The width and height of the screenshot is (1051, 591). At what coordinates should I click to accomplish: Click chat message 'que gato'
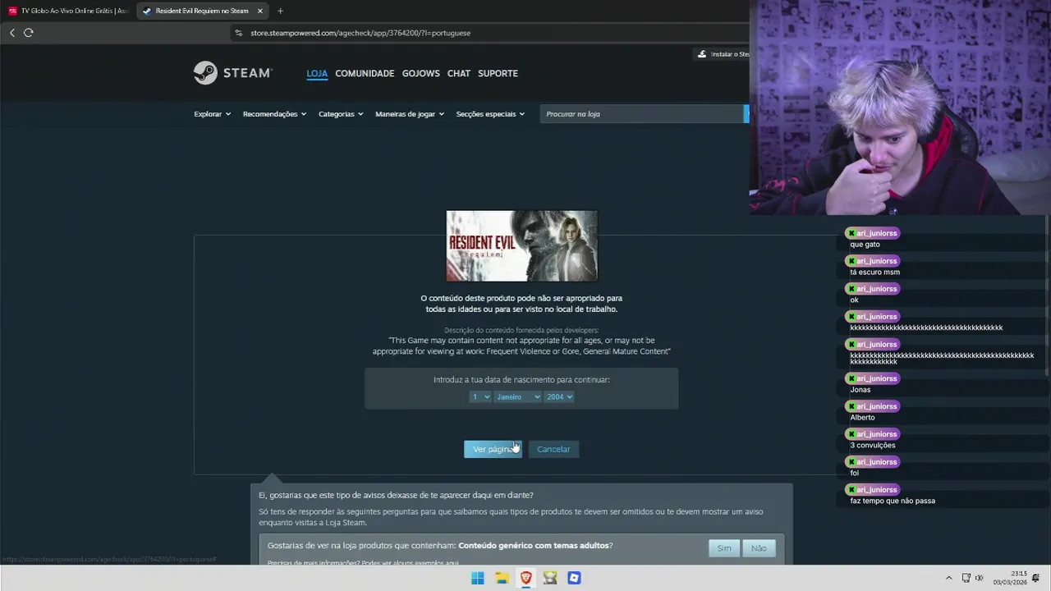pos(865,245)
